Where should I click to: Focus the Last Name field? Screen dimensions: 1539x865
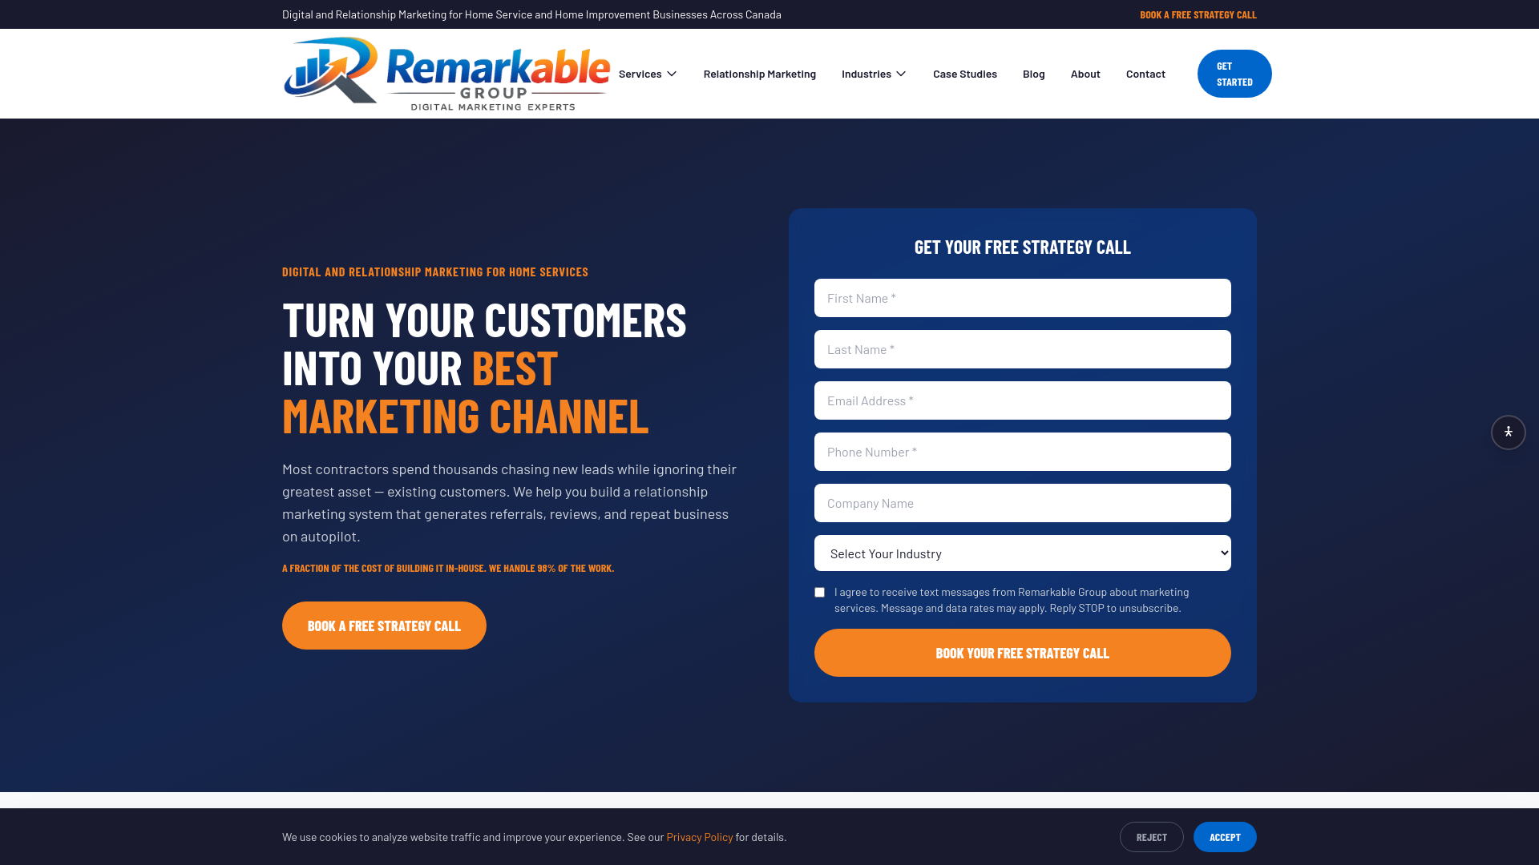pos(1023,349)
